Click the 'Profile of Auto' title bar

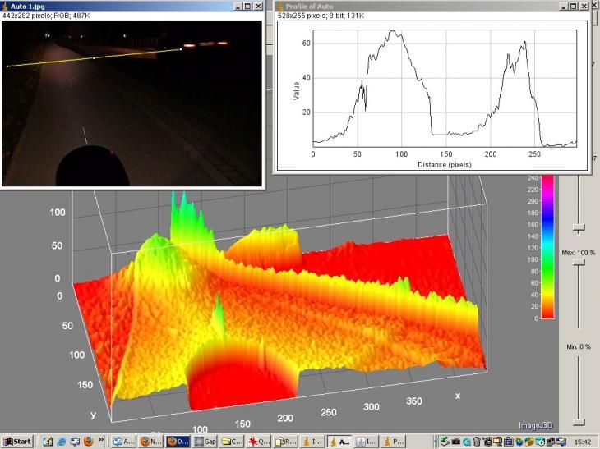point(411,6)
